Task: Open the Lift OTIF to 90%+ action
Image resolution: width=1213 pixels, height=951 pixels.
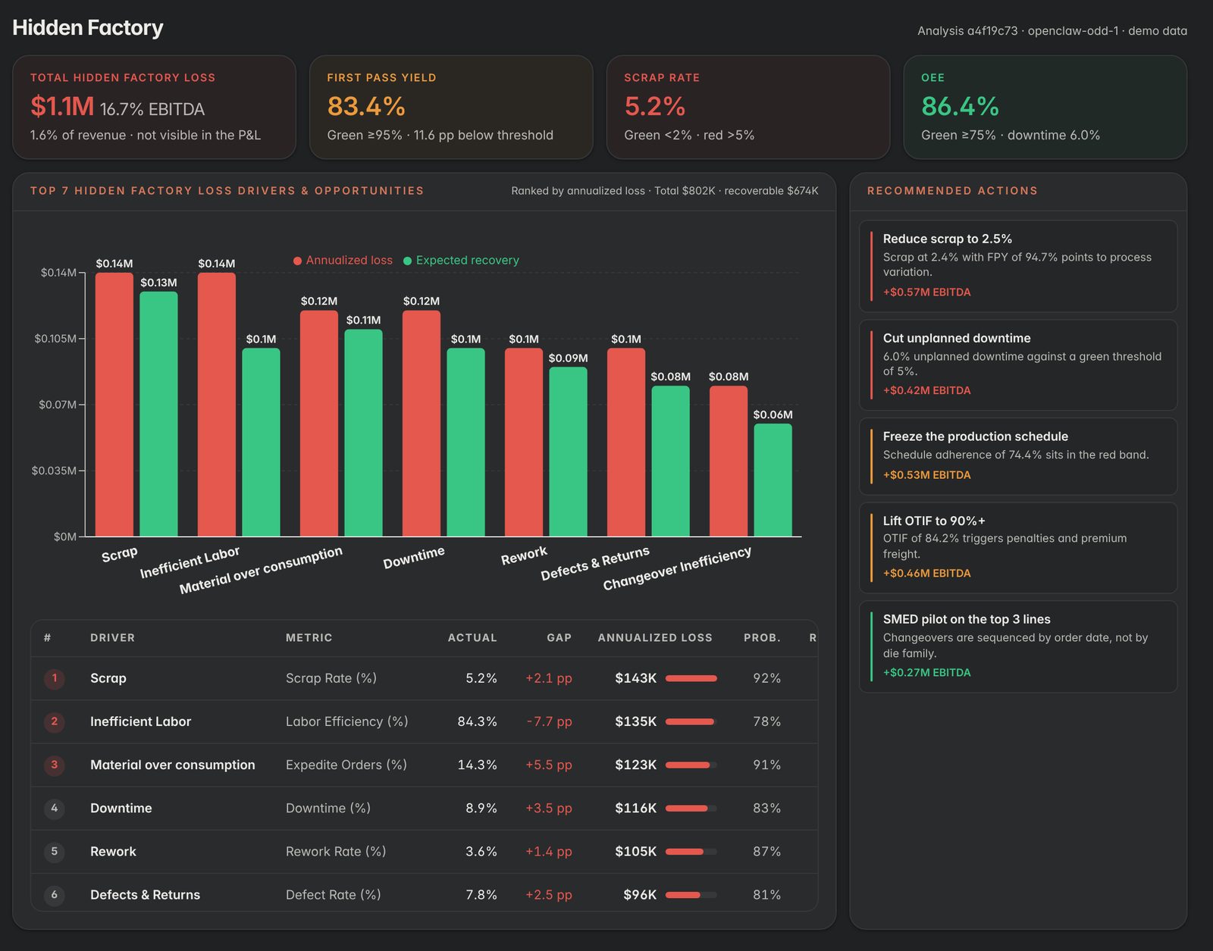Action: (x=1018, y=548)
